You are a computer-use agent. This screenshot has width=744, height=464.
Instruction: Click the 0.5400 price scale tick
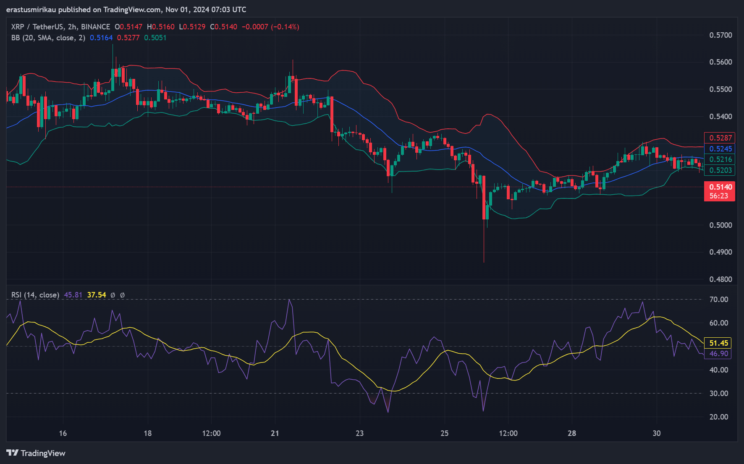(720, 117)
